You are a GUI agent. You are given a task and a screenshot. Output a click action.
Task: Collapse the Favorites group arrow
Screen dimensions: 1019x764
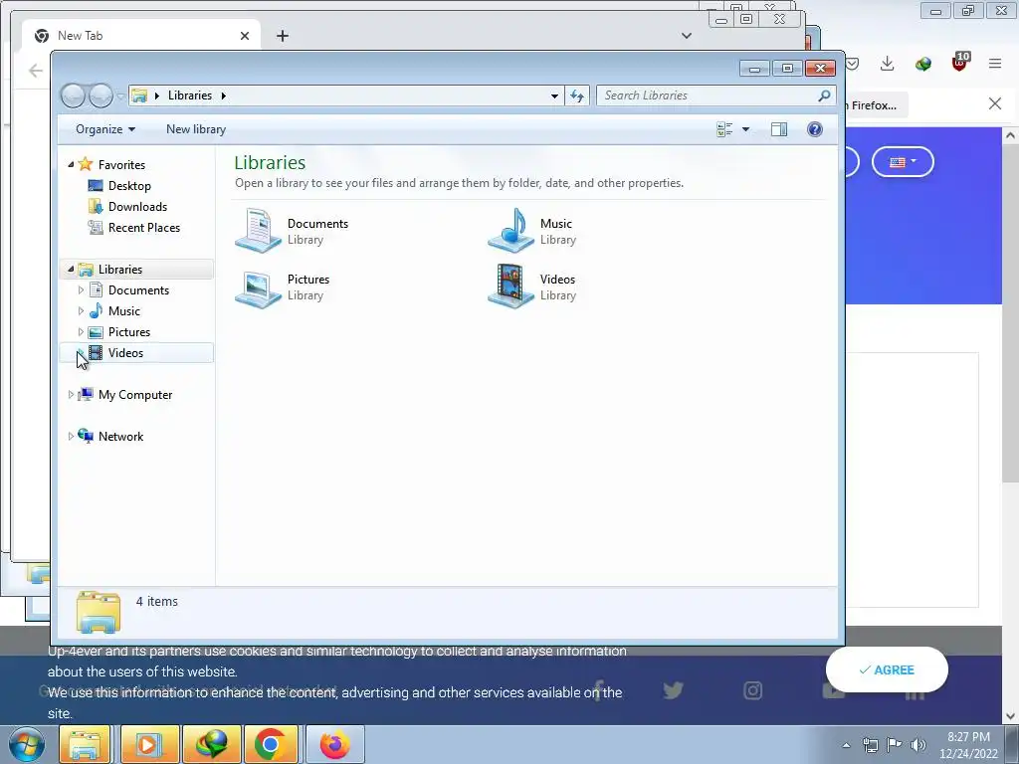(71, 164)
